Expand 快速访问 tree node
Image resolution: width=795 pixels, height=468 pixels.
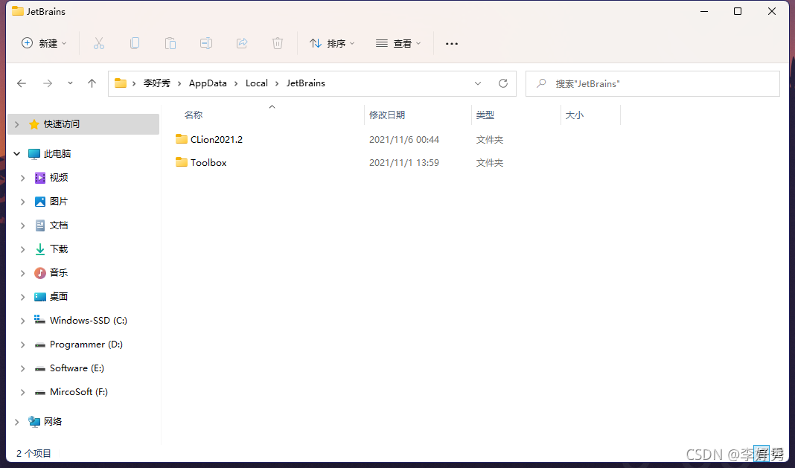coord(16,124)
